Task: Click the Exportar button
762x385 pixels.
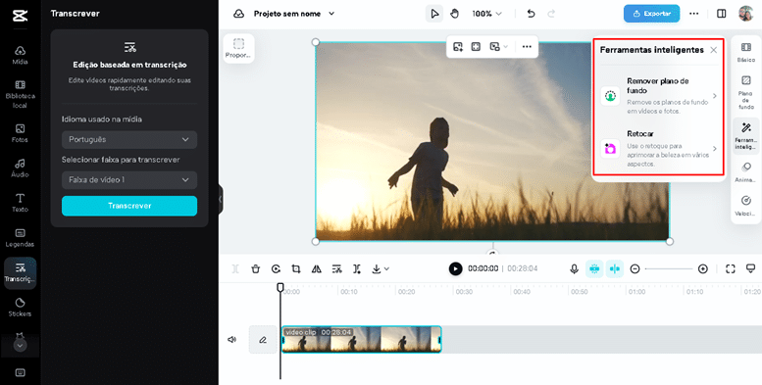Action: click(x=652, y=14)
